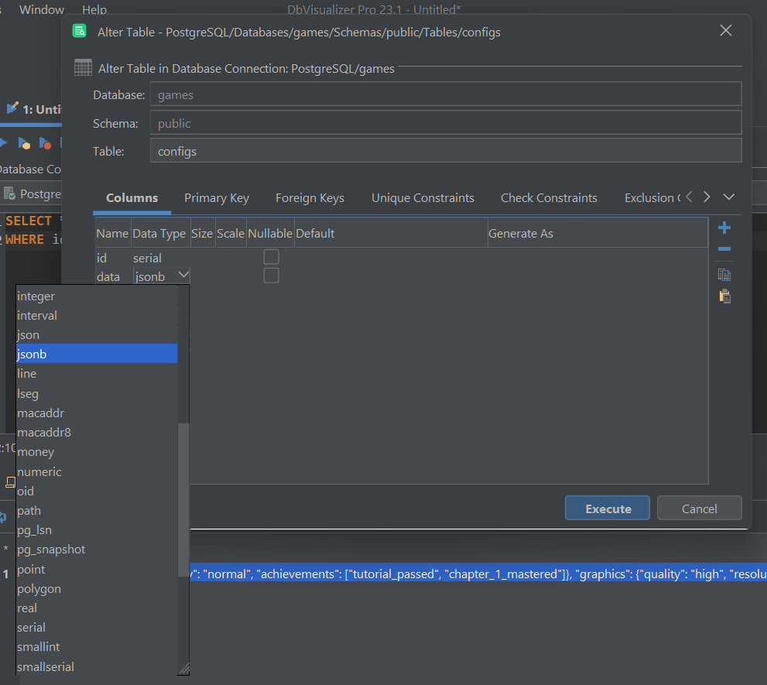Viewport: 767px width, 685px height.
Task: Select path in the data type list
Action: (x=97, y=511)
